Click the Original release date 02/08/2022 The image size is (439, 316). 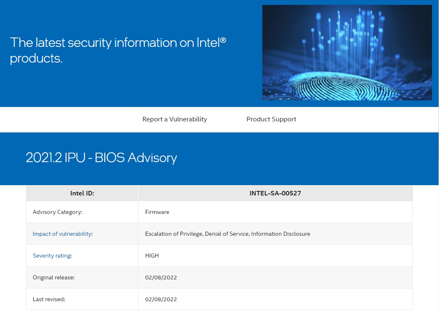(x=161, y=277)
